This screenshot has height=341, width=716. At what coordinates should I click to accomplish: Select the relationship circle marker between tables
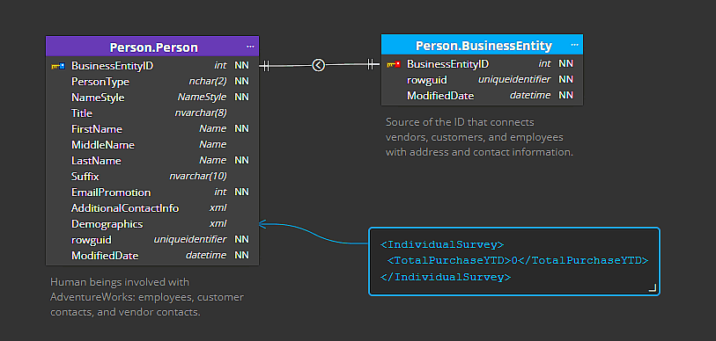click(x=318, y=65)
